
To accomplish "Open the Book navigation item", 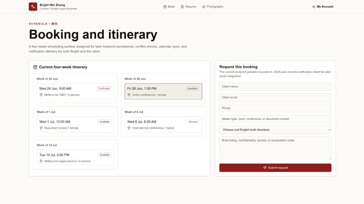I will coord(169,7).
